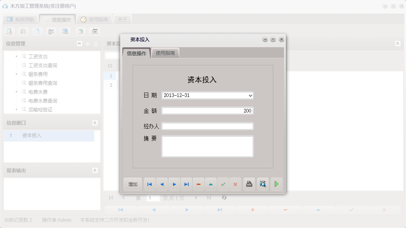Switch to the 使用指南 tab in the dialog
Image resolution: width=406 pixels, height=228 pixels.
165,53
